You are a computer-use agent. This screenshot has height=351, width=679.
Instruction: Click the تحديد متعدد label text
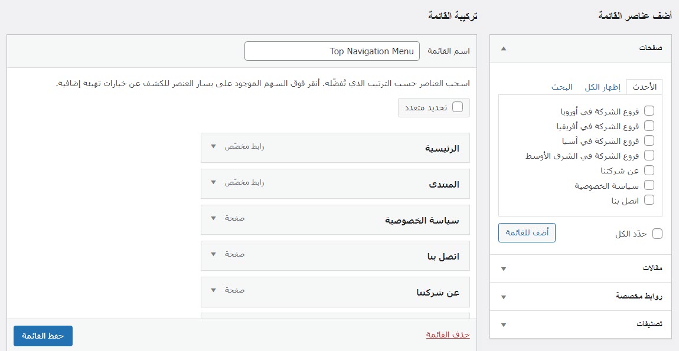click(x=426, y=107)
